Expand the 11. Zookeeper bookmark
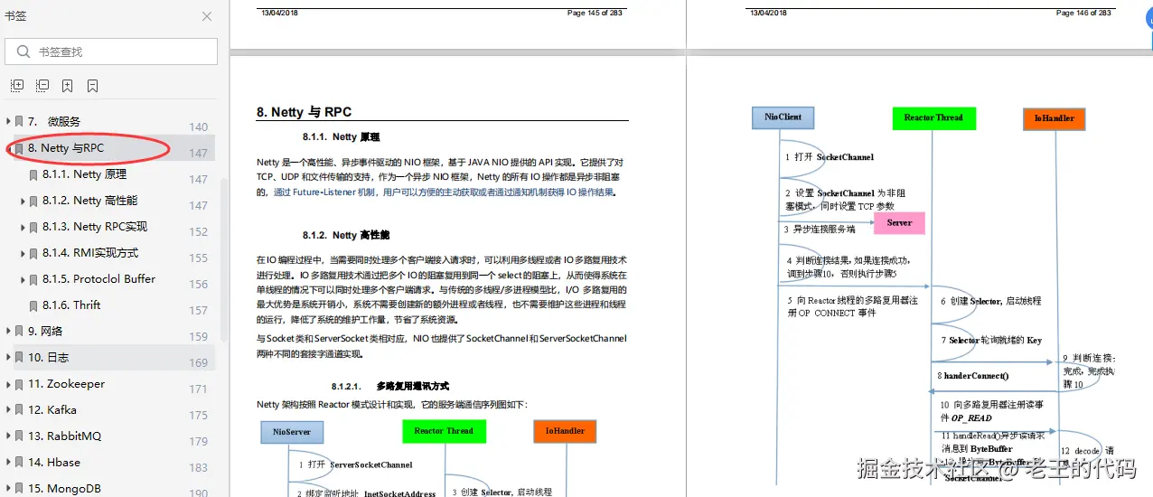 click(8, 383)
